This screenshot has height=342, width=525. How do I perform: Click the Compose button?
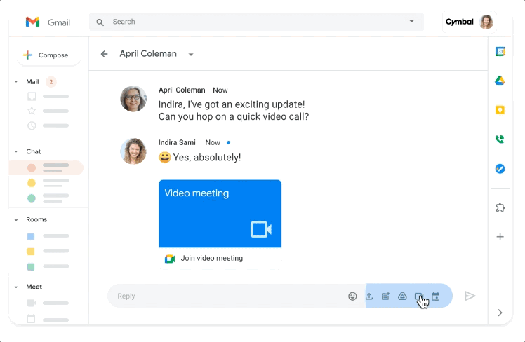tap(46, 55)
